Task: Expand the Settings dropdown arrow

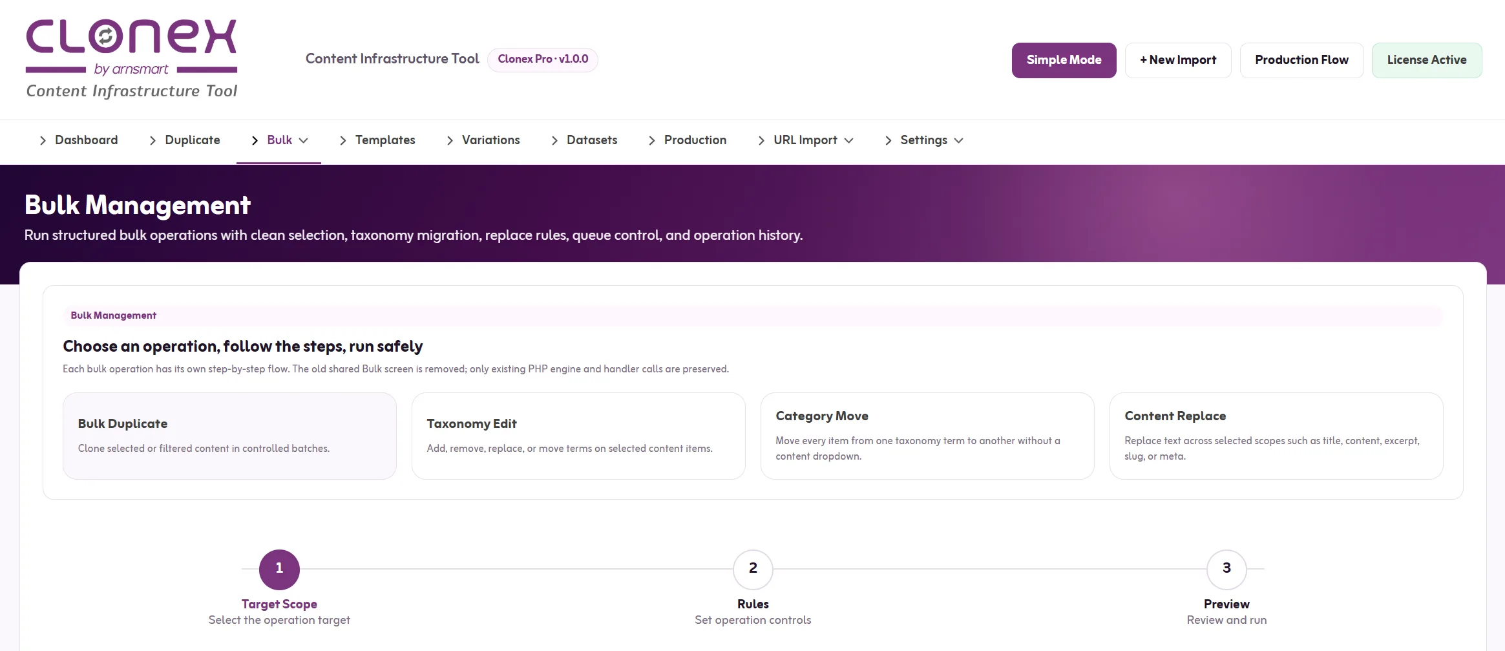Action: (958, 140)
